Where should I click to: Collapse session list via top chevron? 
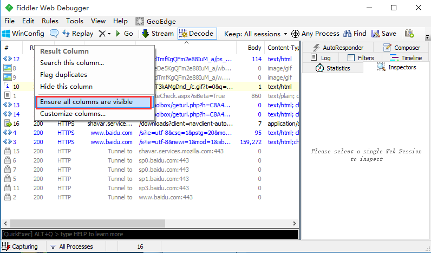click(x=186, y=42)
